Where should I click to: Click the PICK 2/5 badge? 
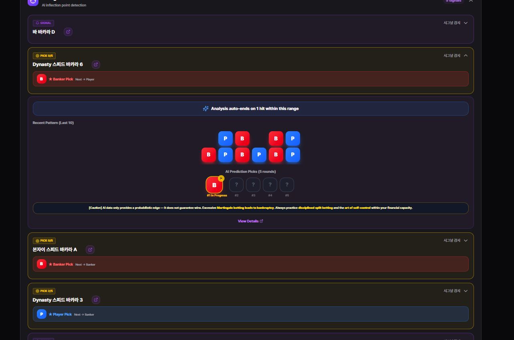(44, 291)
